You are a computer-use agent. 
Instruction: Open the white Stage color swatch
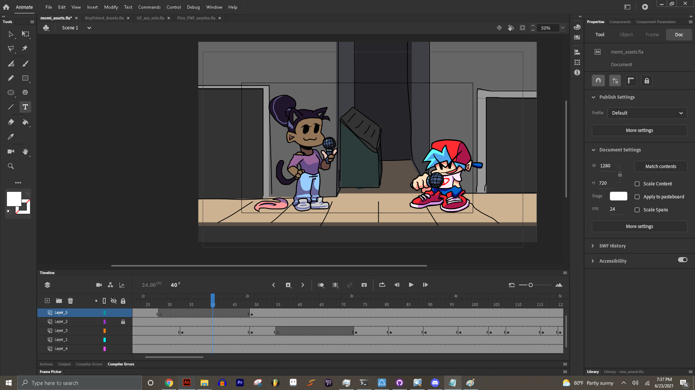(x=618, y=196)
